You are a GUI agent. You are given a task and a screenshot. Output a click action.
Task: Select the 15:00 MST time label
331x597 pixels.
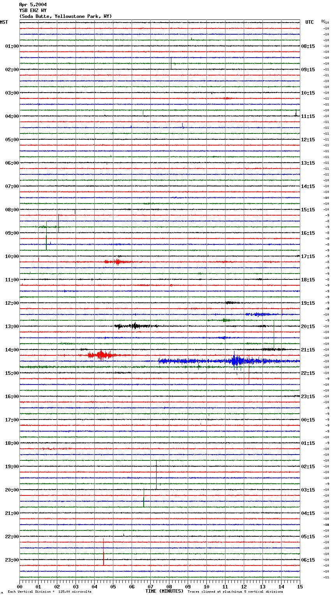(12, 373)
